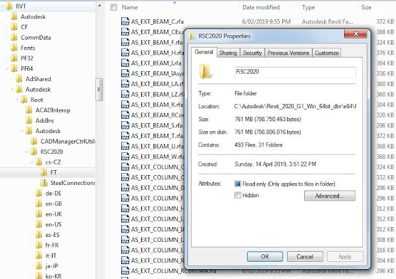Click the fr-FR folder icon

click(38, 245)
